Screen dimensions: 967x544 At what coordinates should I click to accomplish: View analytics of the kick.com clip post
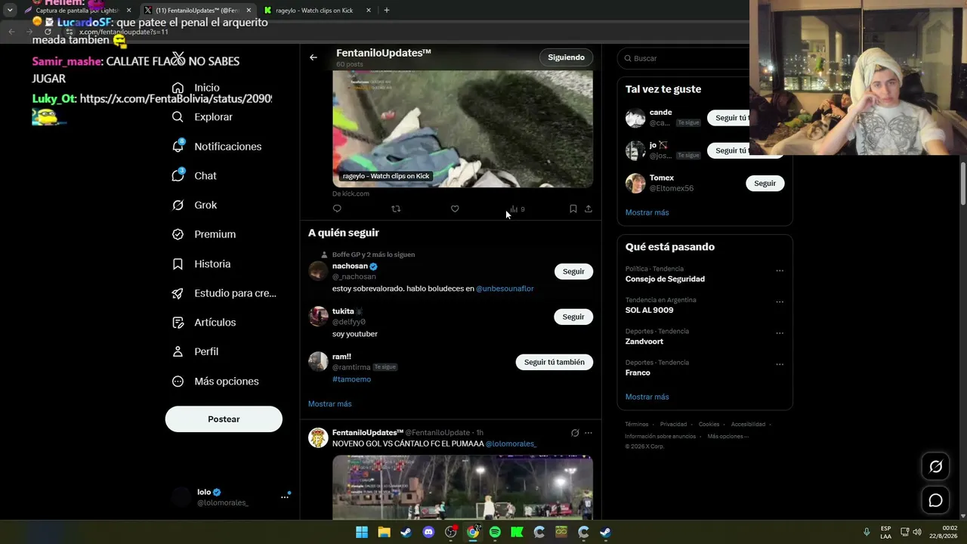[x=517, y=209]
